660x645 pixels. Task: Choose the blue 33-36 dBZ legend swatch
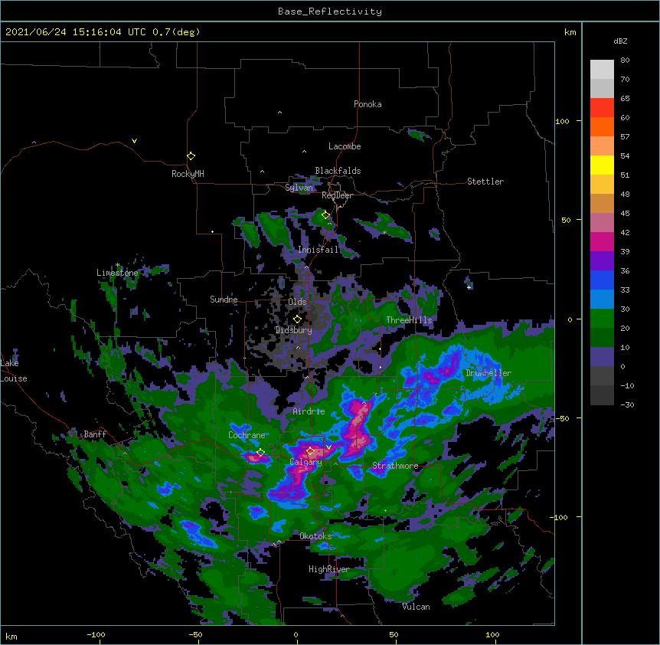602,280
